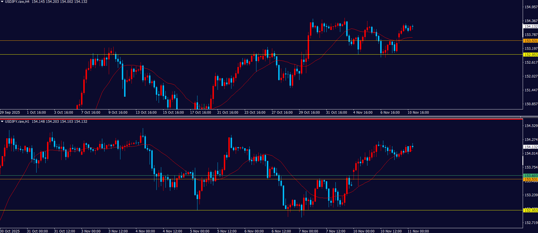Click the white 154.132 current price tag on H4 chart

530,27
